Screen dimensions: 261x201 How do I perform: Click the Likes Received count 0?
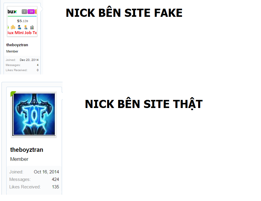tap(38, 70)
